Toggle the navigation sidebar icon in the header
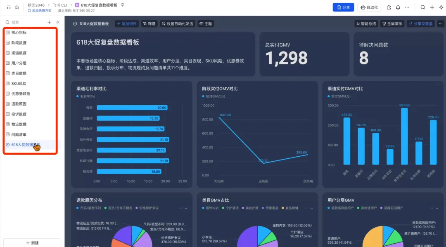This screenshot has width=446, height=247. click(x=9, y=7)
